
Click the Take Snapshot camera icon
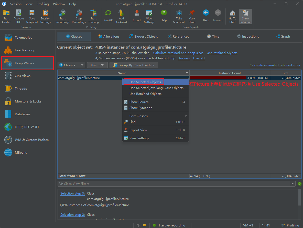coord(179,17)
